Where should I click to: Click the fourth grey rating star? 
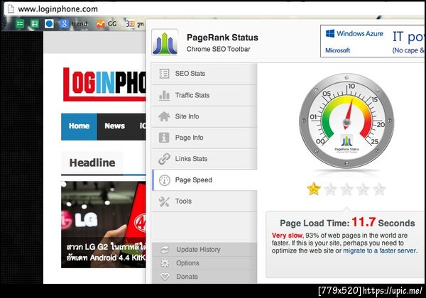363,189
